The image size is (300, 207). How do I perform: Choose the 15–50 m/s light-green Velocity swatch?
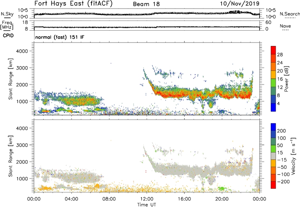(x=273, y=149)
